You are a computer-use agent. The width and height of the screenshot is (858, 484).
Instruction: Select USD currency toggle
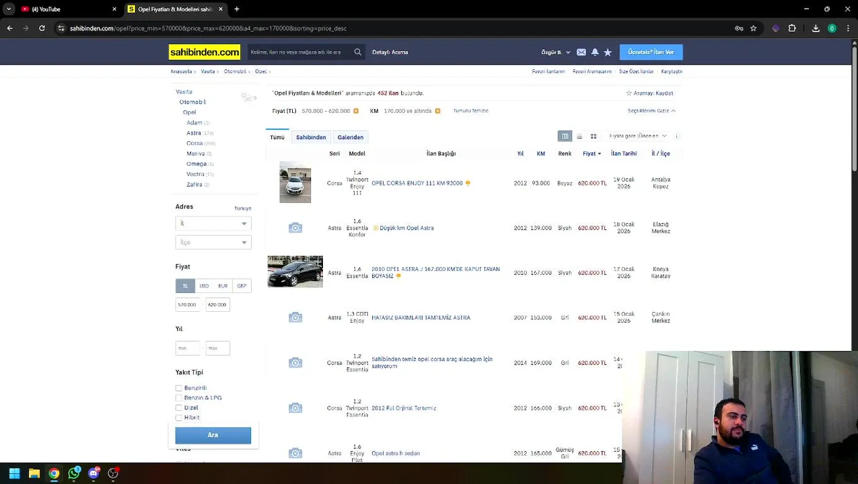[x=204, y=286]
